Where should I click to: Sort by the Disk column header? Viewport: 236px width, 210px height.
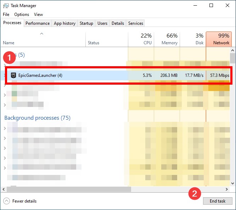point(193,39)
